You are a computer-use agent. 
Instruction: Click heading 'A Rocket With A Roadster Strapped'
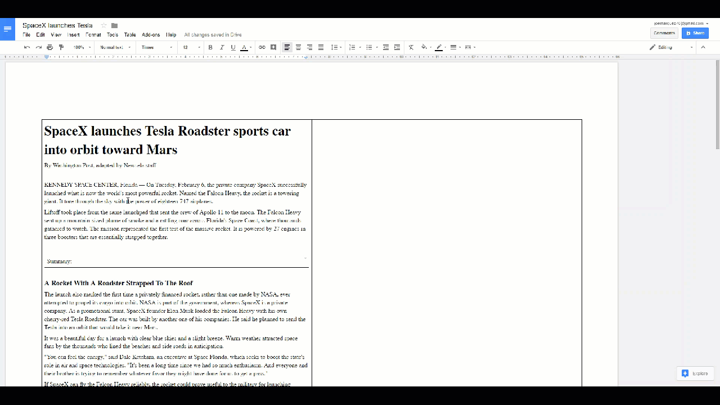coord(119,283)
